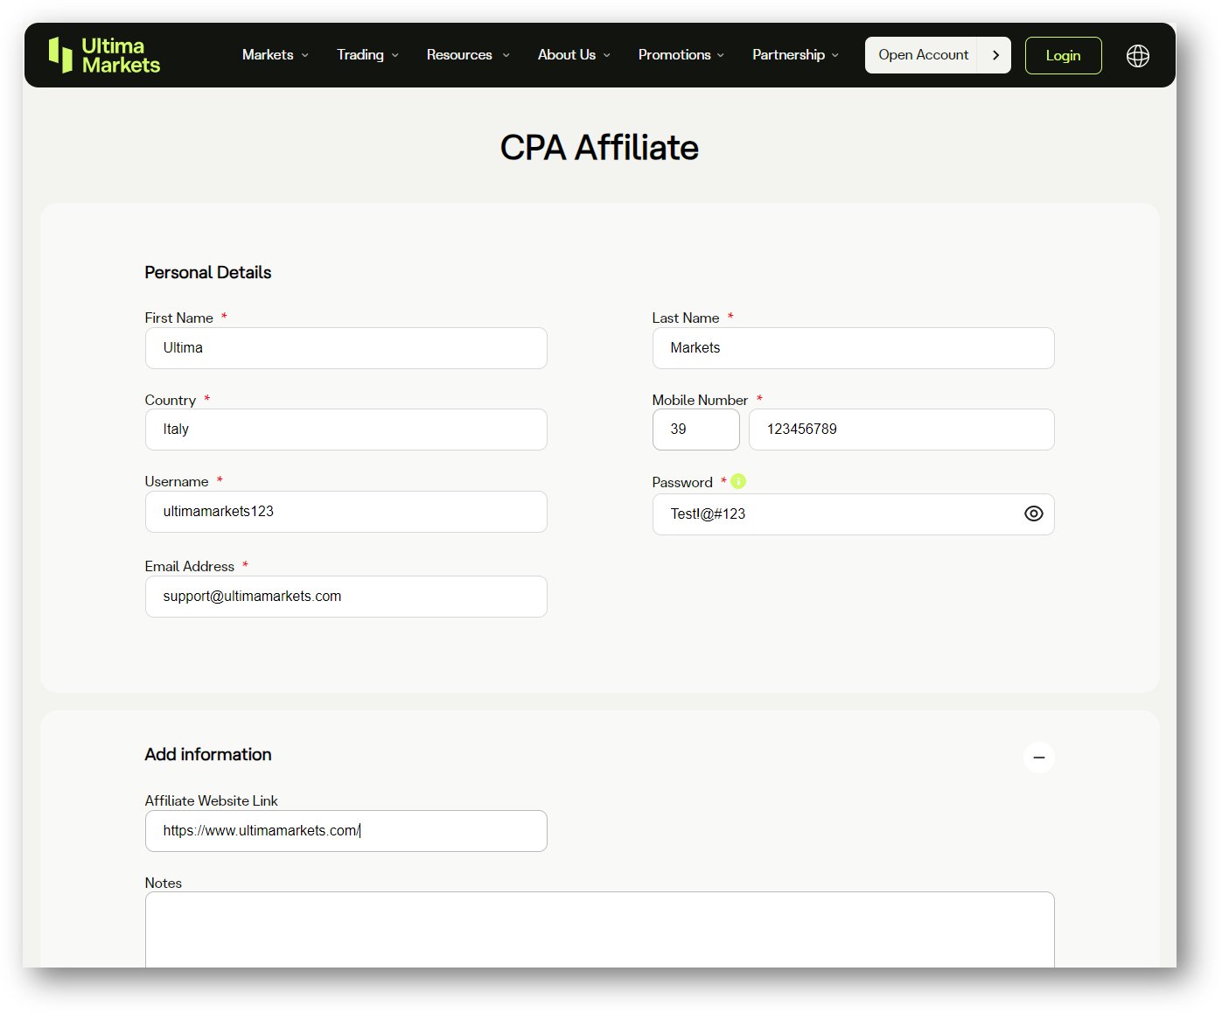Open the Trading menu
1222x1013 pixels.
coord(360,54)
